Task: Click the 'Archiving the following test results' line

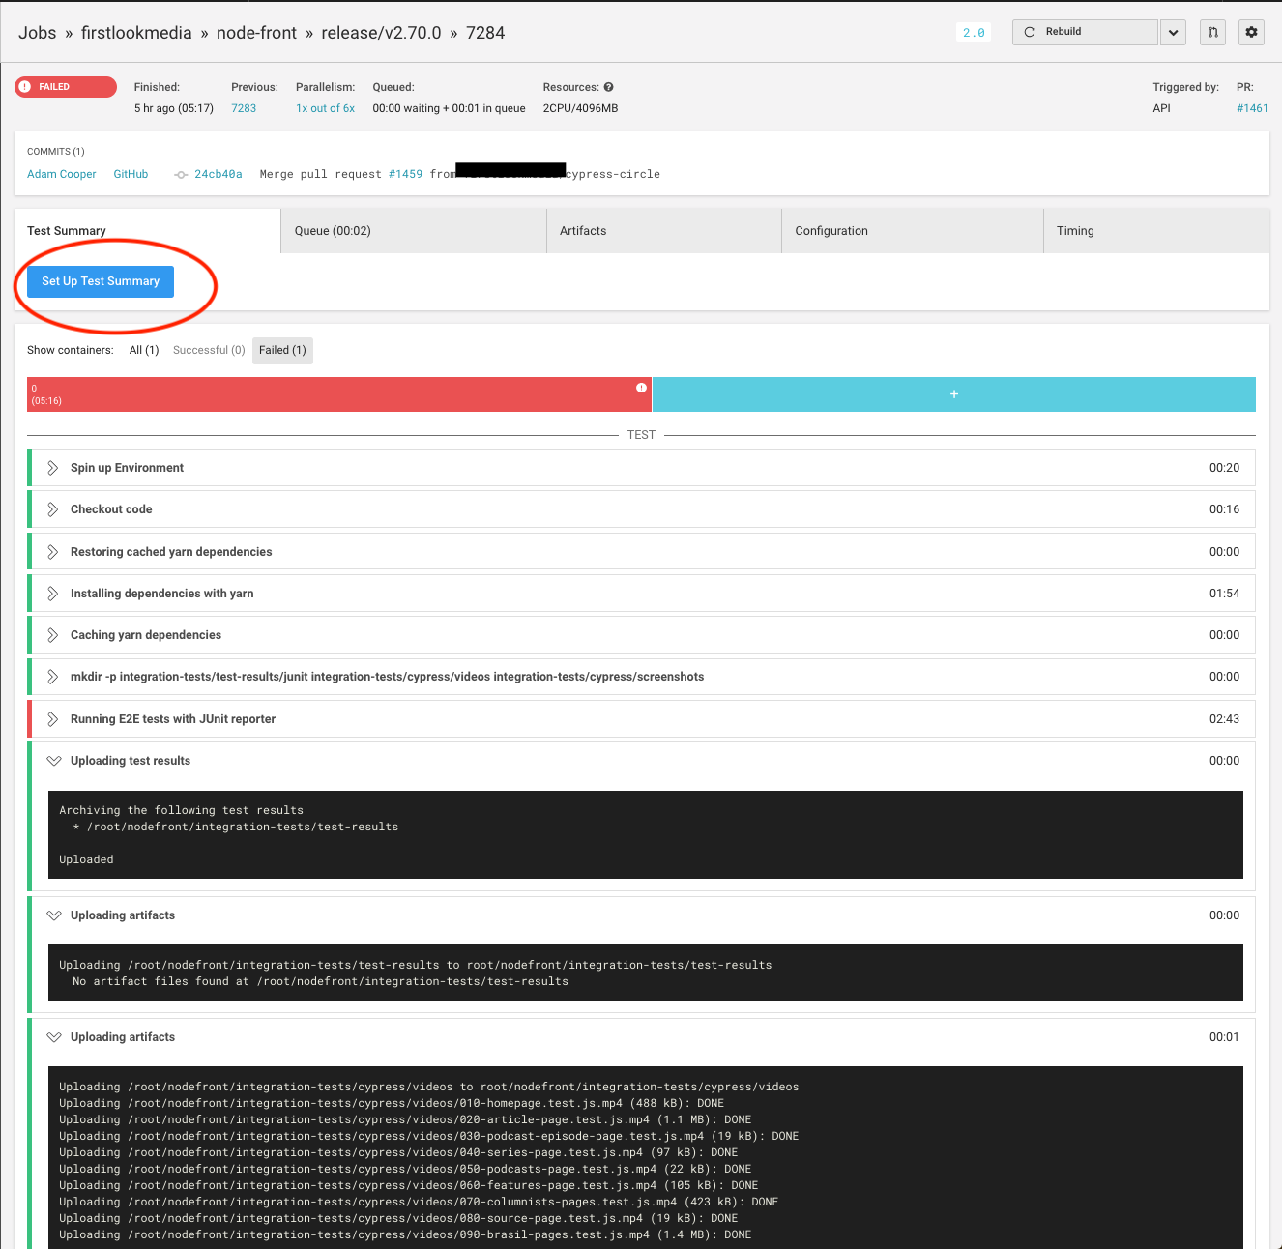Action: pos(181,810)
